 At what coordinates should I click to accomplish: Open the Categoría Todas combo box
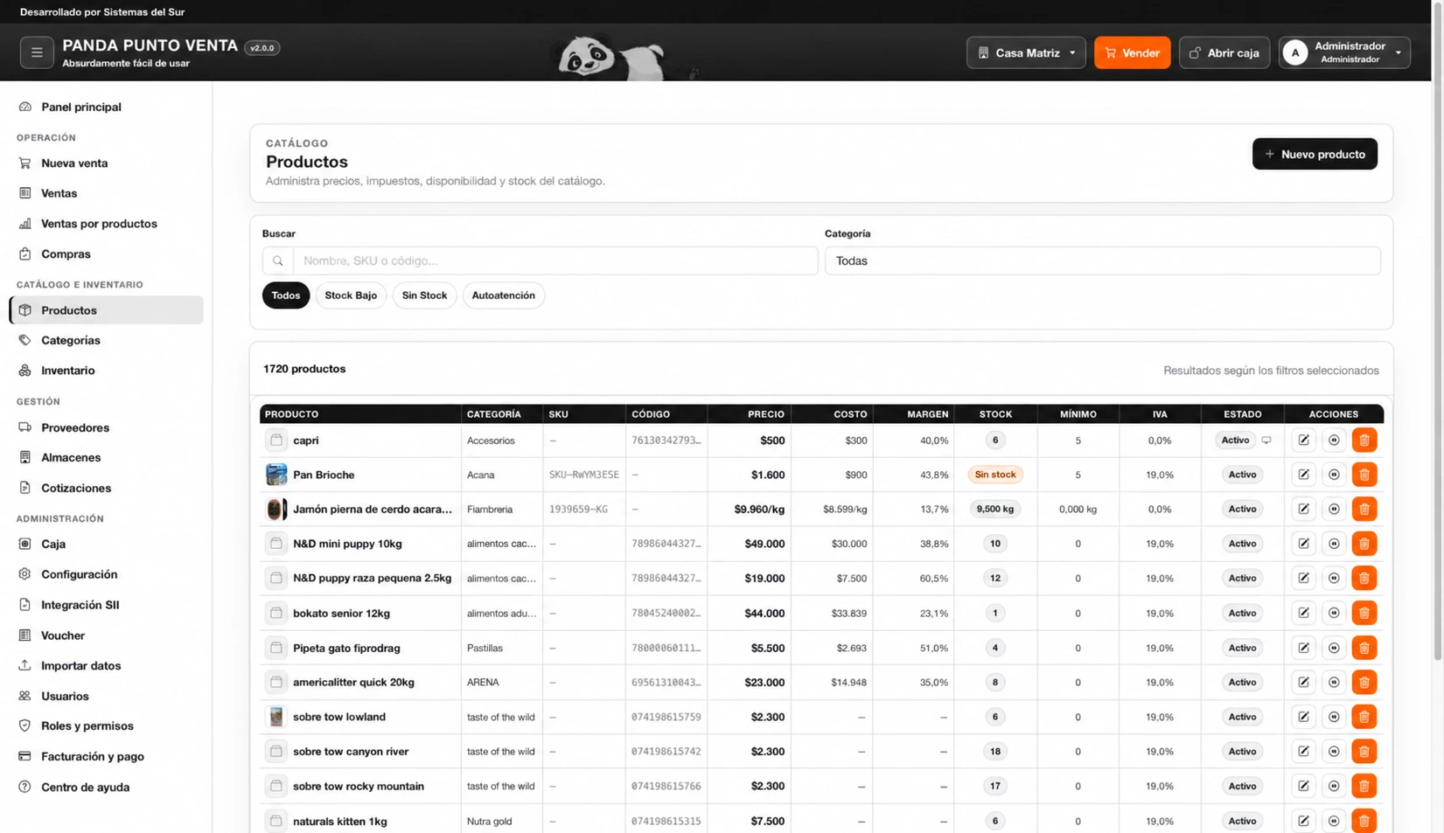coord(1102,260)
